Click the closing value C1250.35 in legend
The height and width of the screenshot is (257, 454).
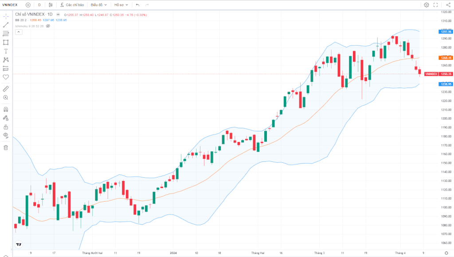tap(117, 15)
